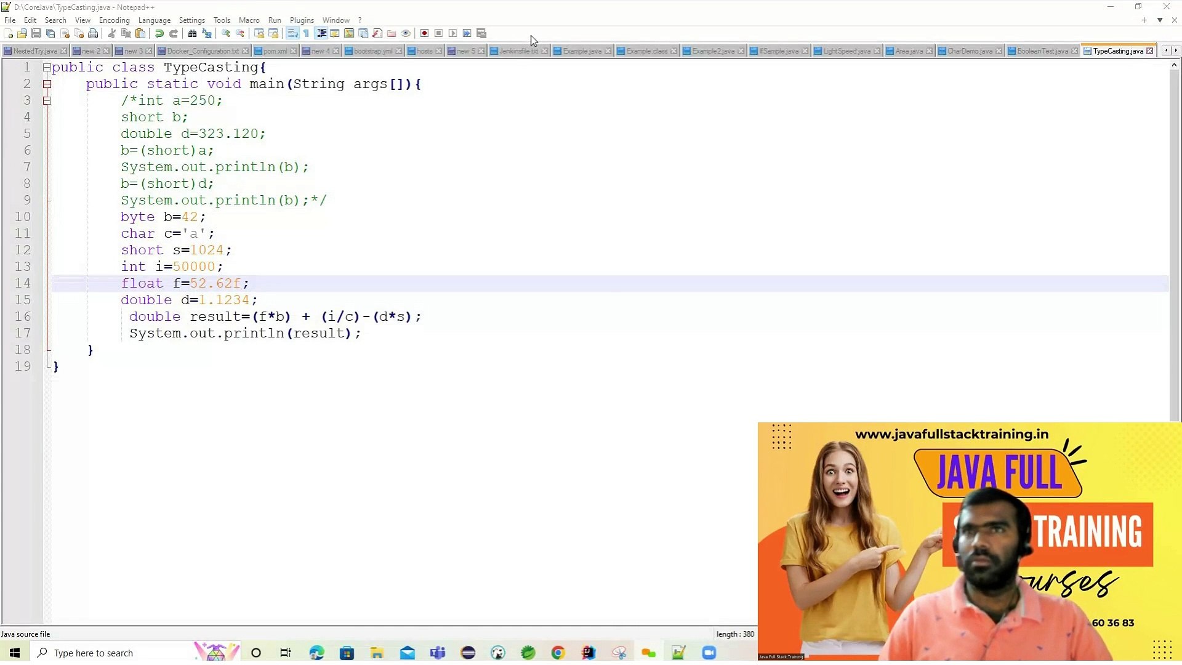Viewport: 1182px width, 665px height.
Task: Collapse the TypeCasting class fold at line 1
Action: [47, 68]
